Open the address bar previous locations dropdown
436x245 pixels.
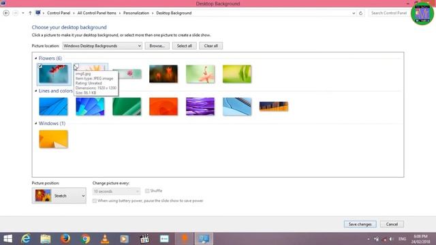[354, 13]
